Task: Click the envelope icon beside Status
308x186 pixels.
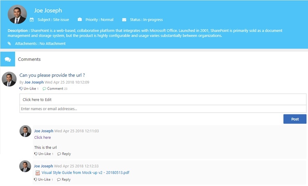Action: coord(124,20)
